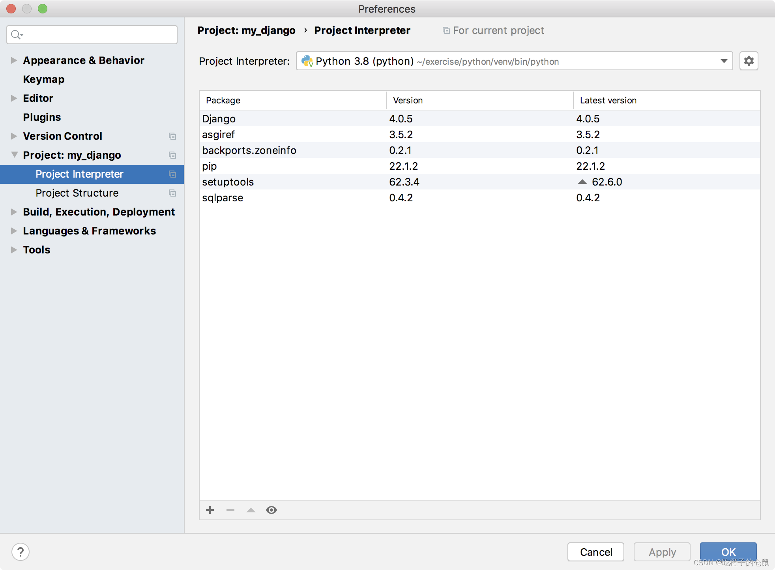
Task: Select the setuptools package row
Action: click(x=480, y=182)
